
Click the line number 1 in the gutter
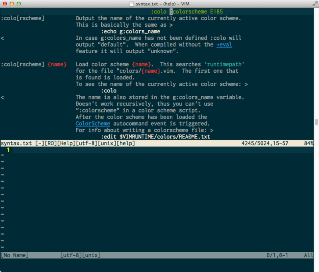(x=8, y=150)
